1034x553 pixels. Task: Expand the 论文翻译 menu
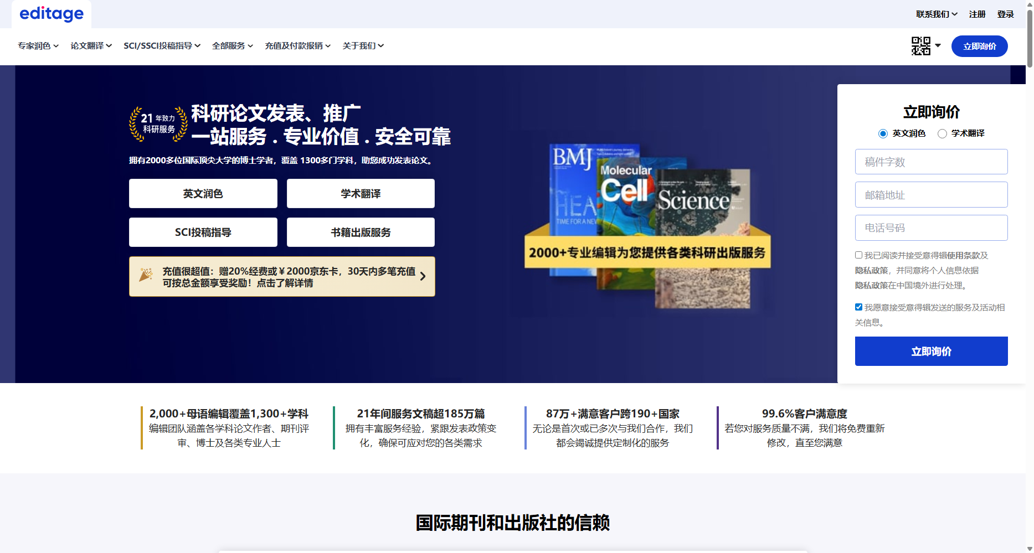(x=91, y=46)
